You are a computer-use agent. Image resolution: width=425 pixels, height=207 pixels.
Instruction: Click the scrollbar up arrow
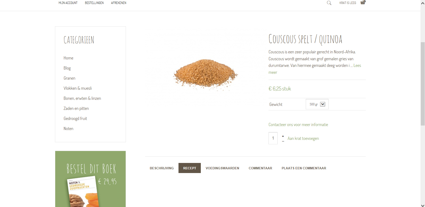click(423, 3)
